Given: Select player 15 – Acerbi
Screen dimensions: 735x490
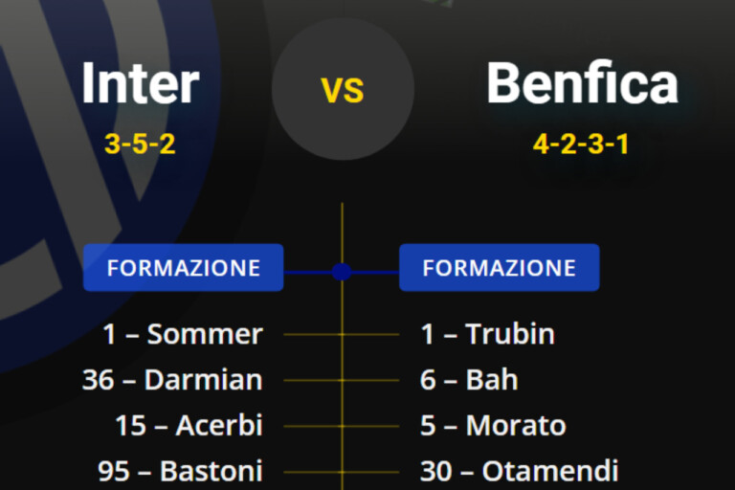Looking at the screenshot, I should 189,425.
